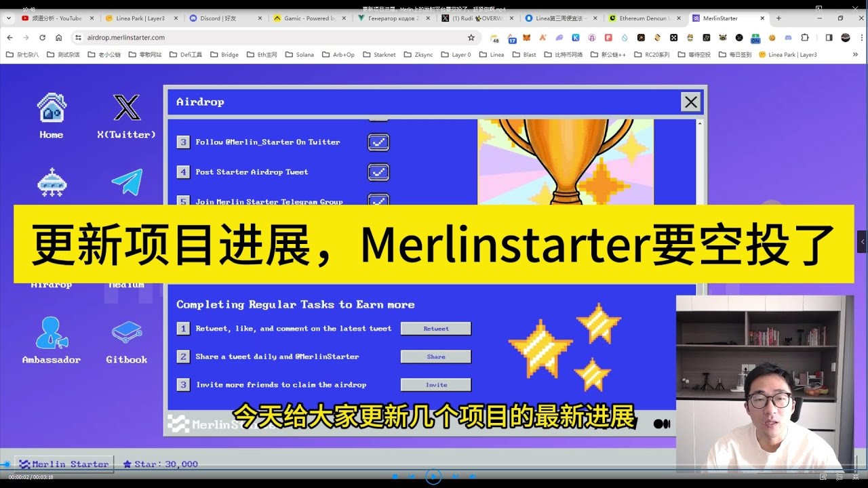Open the Telegram paper plane icon
The image size is (868, 488).
[127, 182]
